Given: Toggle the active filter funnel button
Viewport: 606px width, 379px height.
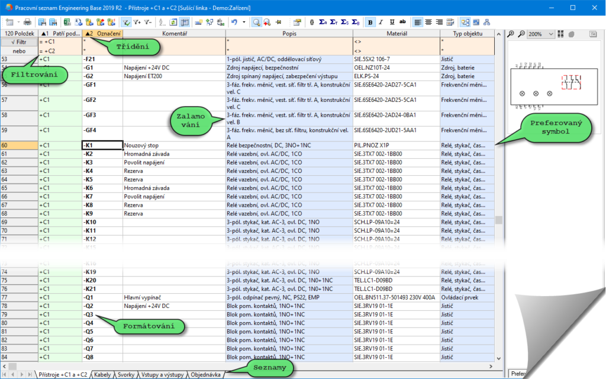Looking at the screenshot, I should click(126, 22).
